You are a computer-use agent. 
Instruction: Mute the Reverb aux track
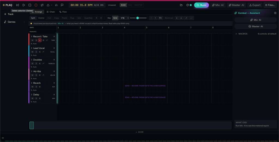click(32, 87)
